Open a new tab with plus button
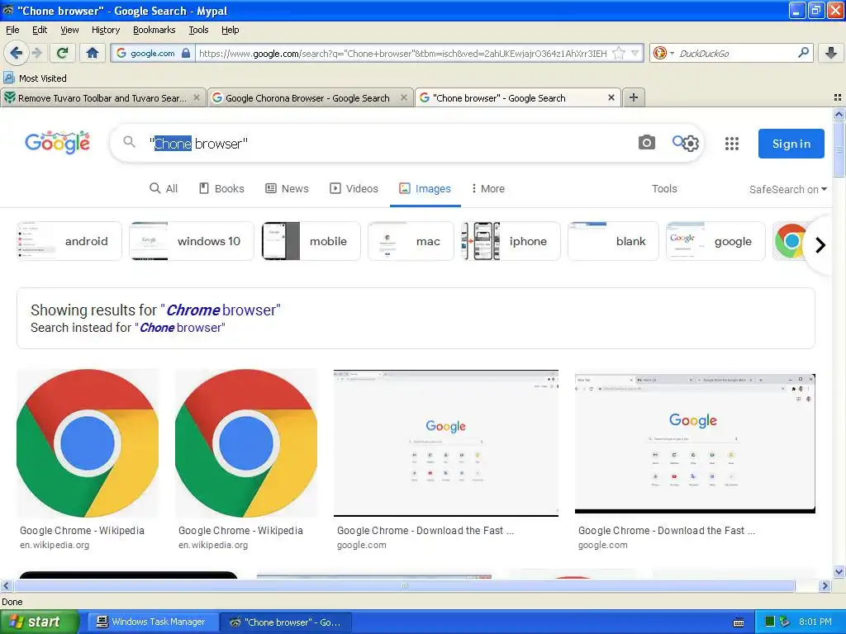Viewport: 846px width, 634px height. point(634,97)
